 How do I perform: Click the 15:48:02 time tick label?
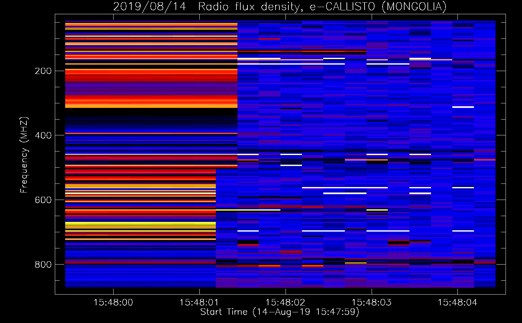[286, 302]
